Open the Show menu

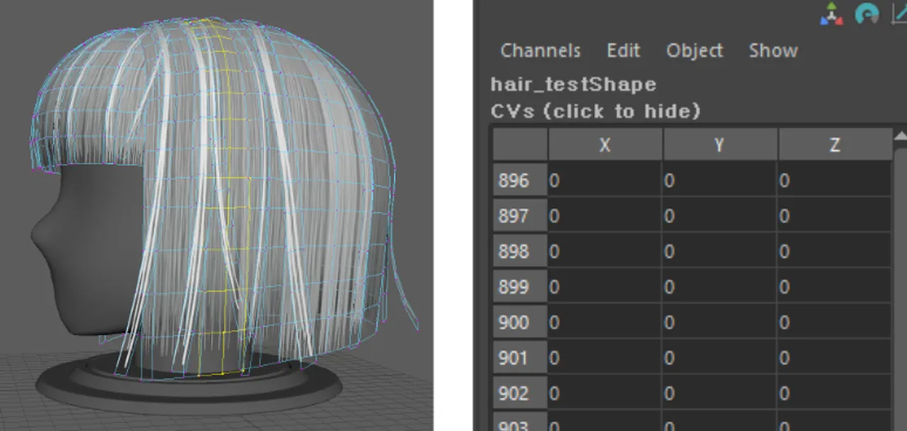pyautogui.click(x=773, y=51)
